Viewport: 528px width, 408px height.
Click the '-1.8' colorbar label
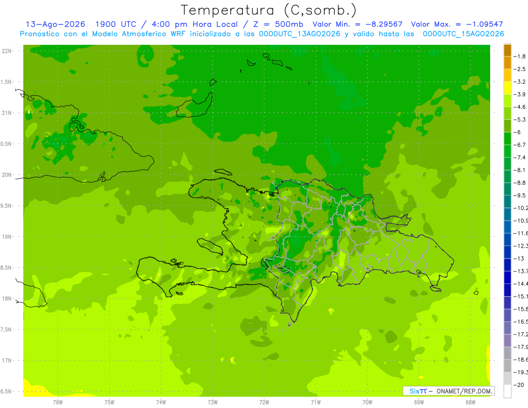[x=520, y=56]
